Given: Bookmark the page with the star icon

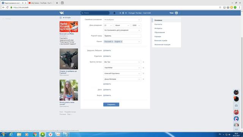Looking at the screenshot, I should point(220,7).
